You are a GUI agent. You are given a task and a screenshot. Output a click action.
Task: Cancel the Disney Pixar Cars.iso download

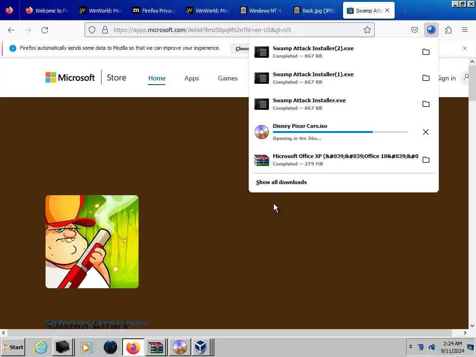(426, 132)
